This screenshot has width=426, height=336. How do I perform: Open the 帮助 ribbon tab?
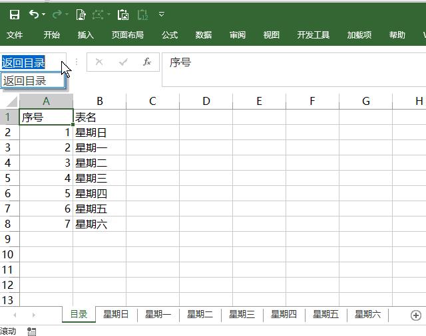pos(397,35)
